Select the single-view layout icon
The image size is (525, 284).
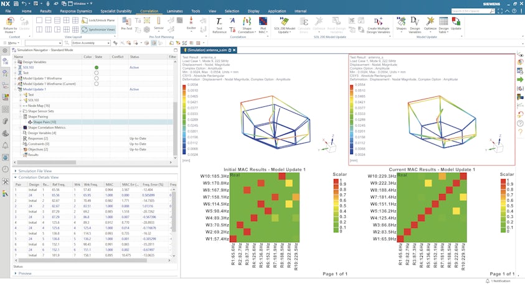39,21
